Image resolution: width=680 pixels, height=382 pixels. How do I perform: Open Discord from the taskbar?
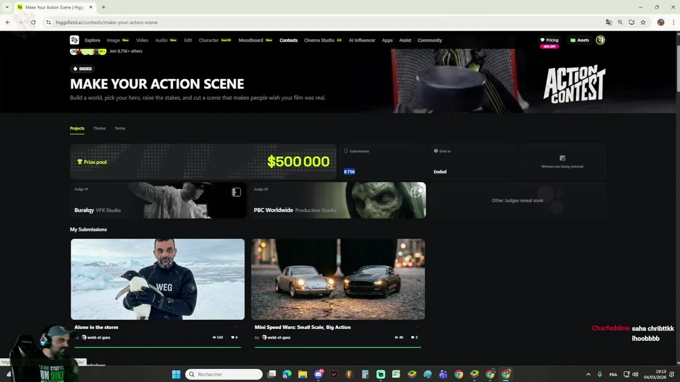click(x=318, y=375)
